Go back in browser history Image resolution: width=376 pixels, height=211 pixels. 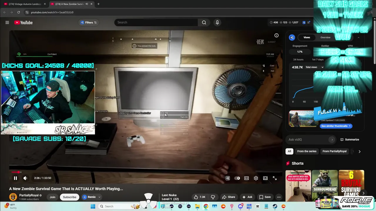pos(4,12)
